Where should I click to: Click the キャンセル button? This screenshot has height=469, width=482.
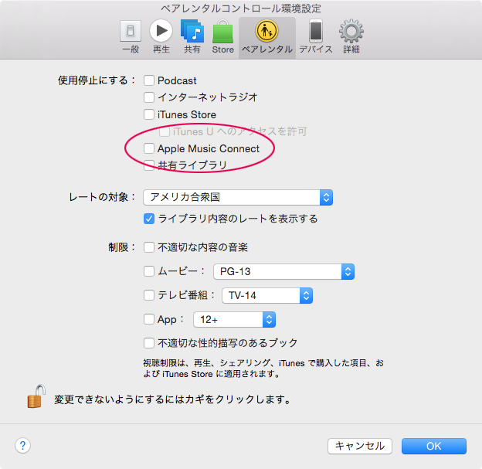tap(360, 446)
